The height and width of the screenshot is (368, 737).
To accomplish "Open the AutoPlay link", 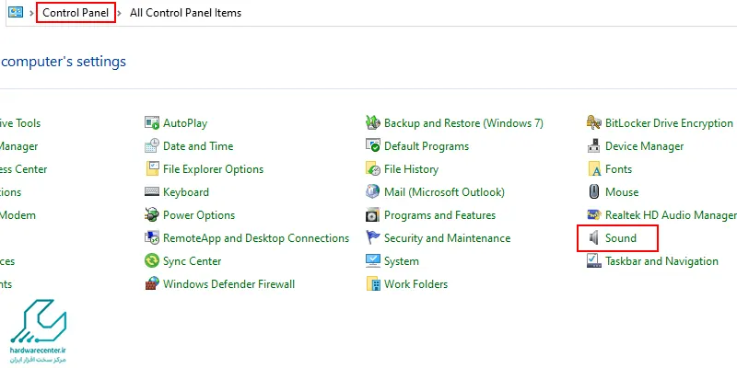I will point(185,123).
